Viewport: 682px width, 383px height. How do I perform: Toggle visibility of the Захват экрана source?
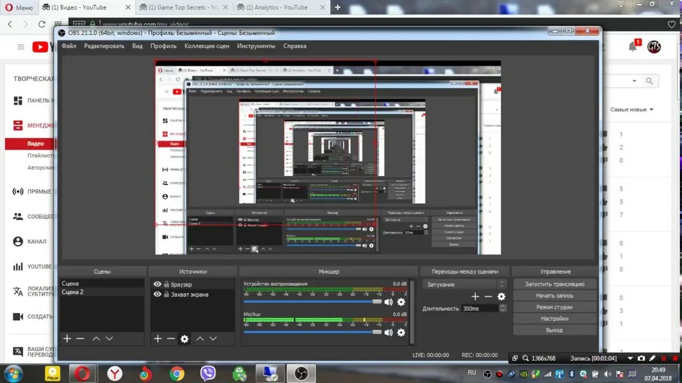157,294
